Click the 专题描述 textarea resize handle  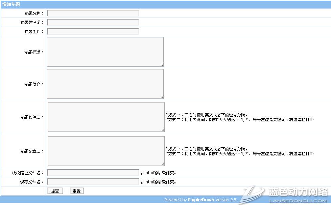point(162,65)
